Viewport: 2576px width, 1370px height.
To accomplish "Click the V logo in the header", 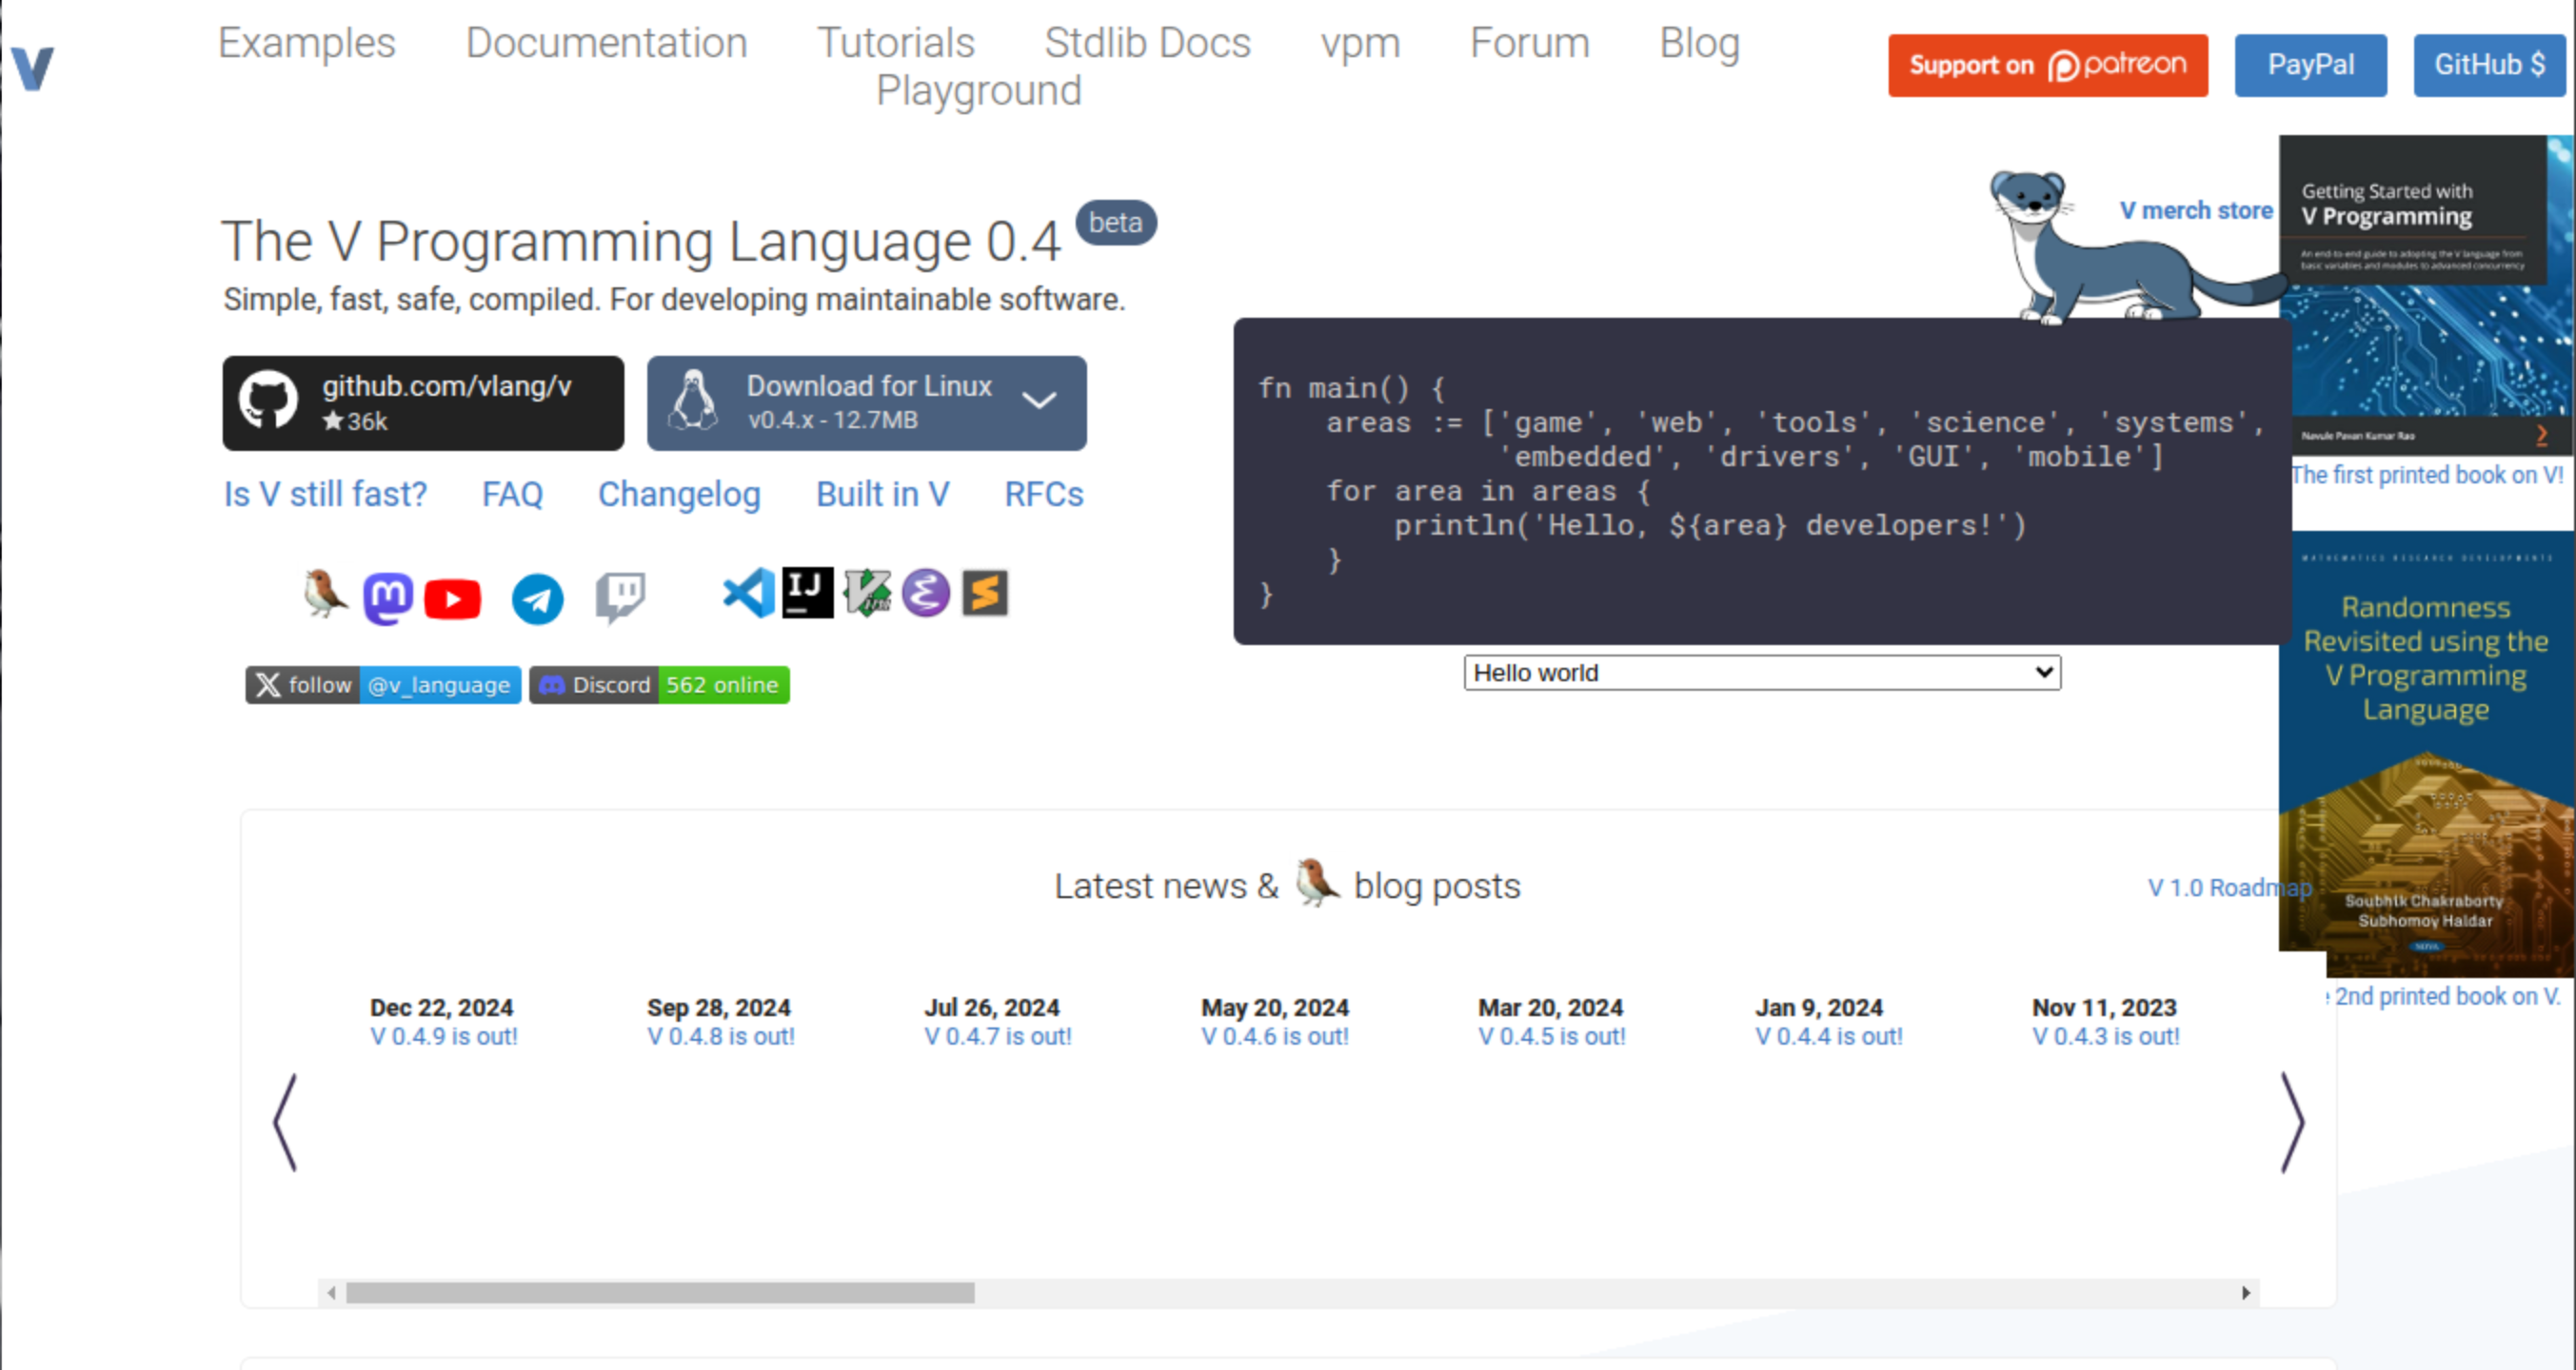I will tap(33, 68).
